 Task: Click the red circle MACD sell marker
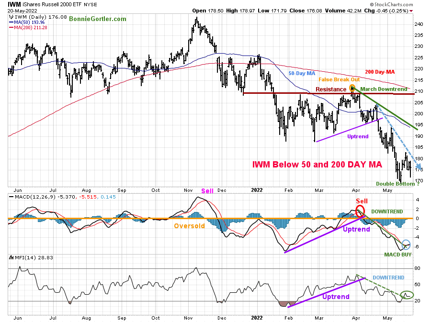tap(360, 211)
